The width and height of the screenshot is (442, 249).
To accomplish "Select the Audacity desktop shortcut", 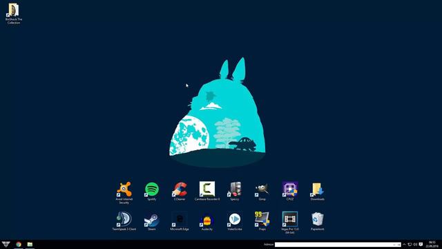I will 207,221.
